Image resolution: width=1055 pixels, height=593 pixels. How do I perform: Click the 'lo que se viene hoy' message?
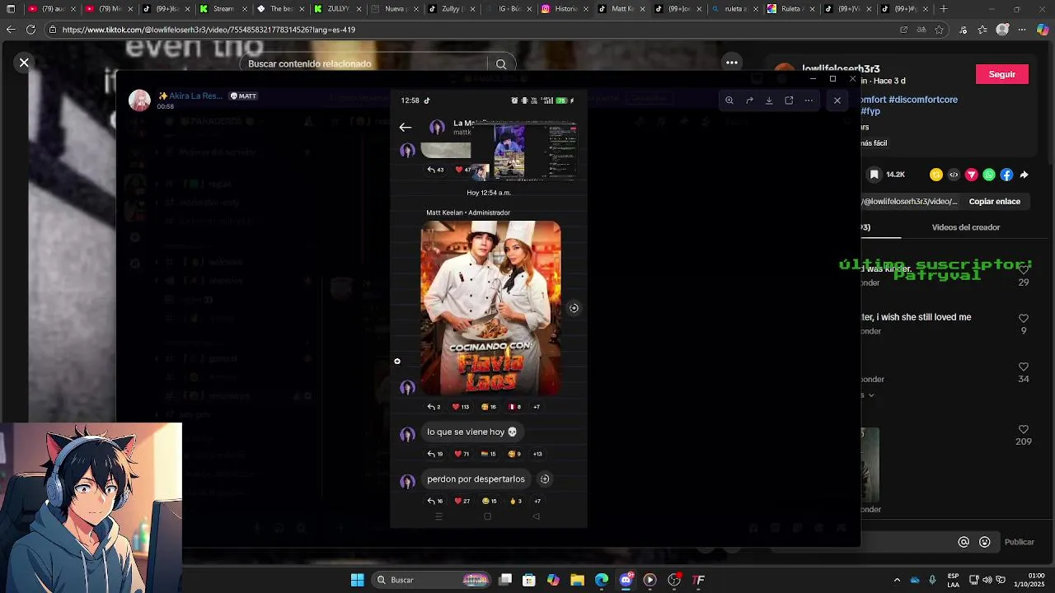pyautogui.click(x=472, y=432)
